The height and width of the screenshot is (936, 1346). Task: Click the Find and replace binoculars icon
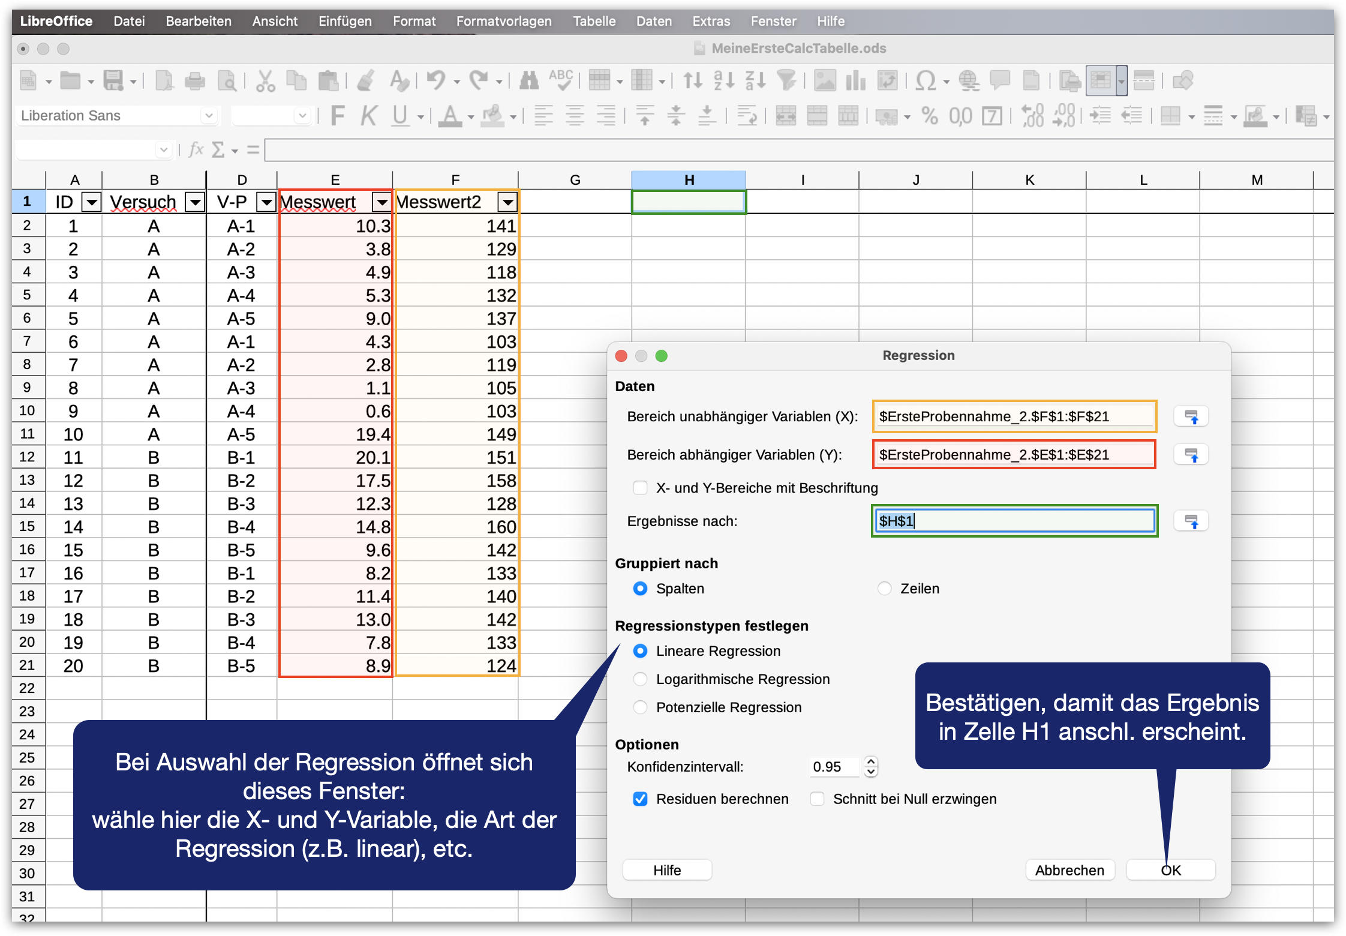pyautogui.click(x=528, y=80)
